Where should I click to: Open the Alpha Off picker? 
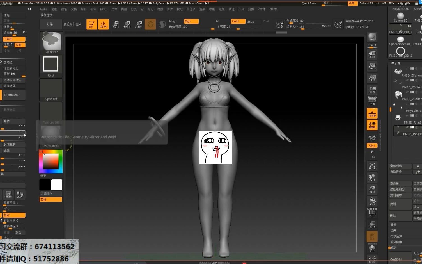[51, 90]
